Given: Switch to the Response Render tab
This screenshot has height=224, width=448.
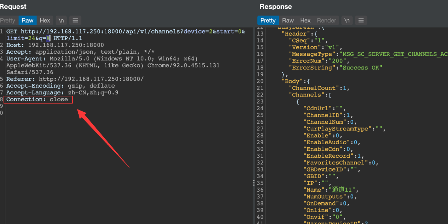Looking at the screenshot, I should (327, 21).
